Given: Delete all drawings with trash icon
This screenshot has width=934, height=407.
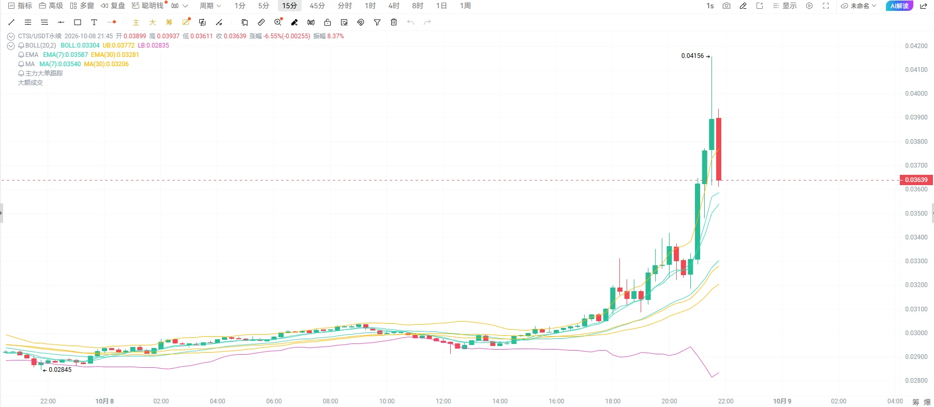Looking at the screenshot, I should pyautogui.click(x=394, y=22).
